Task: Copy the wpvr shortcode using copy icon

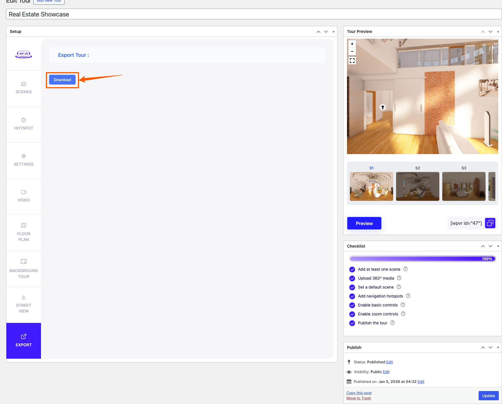Action: [490, 223]
